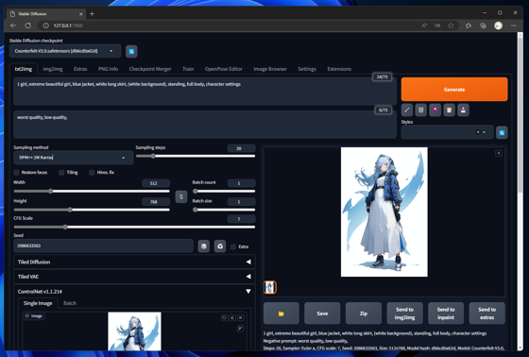The image size is (529, 357).
Task: Adjust the Sampling steps slider
Action: click(x=196, y=156)
